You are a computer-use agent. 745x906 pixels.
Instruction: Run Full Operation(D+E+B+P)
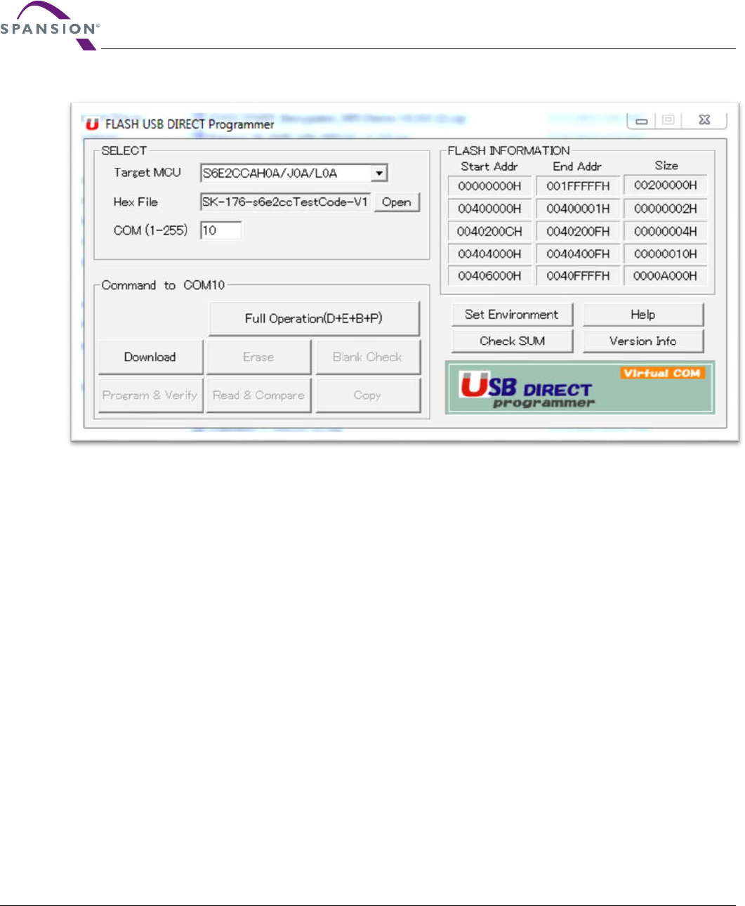314,319
